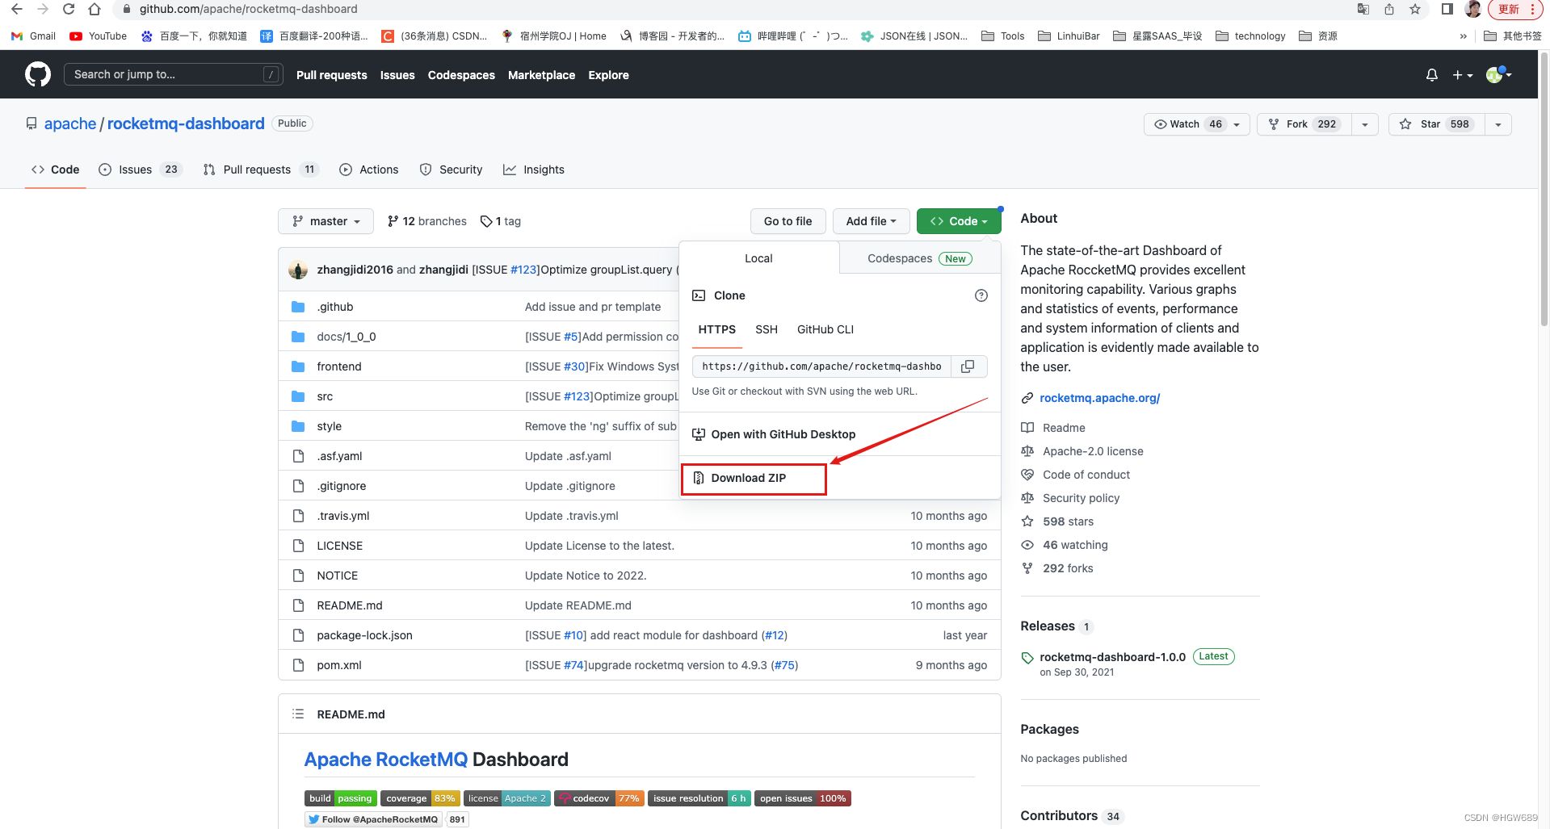The height and width of the screenshot is (829, 1550).
Task: View the 12 branches link
Action: (427, 221)
